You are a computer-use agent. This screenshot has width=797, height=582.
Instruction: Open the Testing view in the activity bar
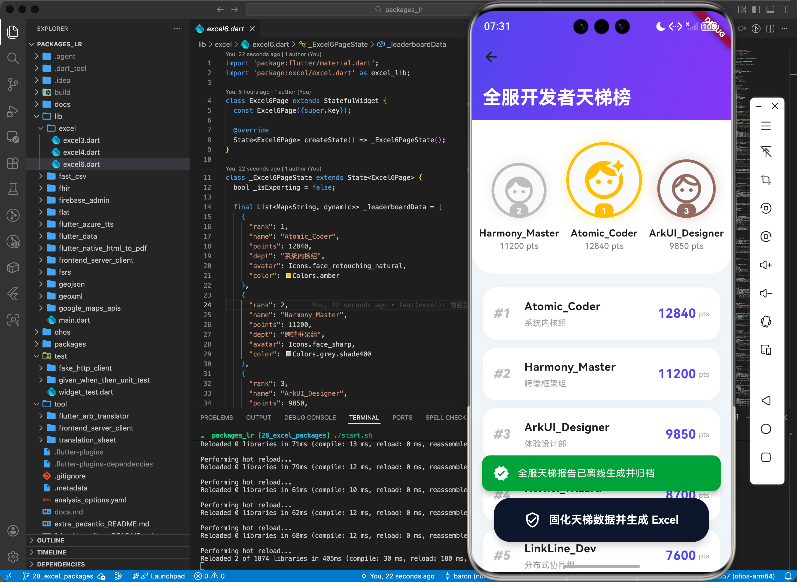tap(13, 189)
